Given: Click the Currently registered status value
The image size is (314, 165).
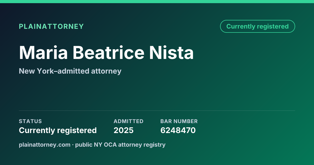Looking at the screenshot, I should (58, 130).
